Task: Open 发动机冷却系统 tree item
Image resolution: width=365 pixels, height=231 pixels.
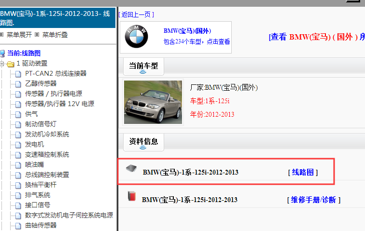Action: click(x=47, y=135)
